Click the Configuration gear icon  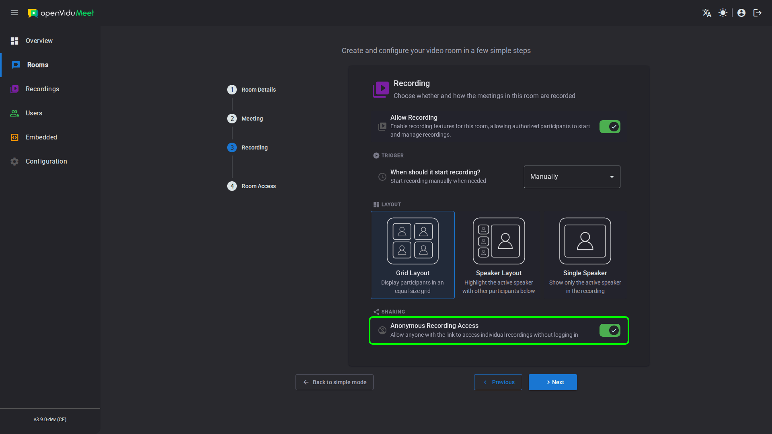tap(14, 161)
